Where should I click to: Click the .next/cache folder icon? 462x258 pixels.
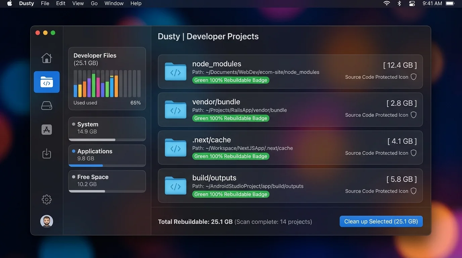pyautogui.click(x=176, y=147)
